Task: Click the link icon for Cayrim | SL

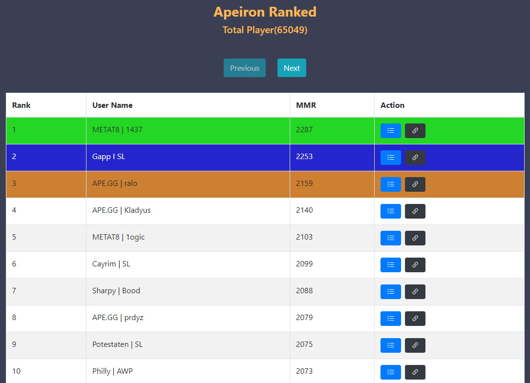Action: (415, 265)
